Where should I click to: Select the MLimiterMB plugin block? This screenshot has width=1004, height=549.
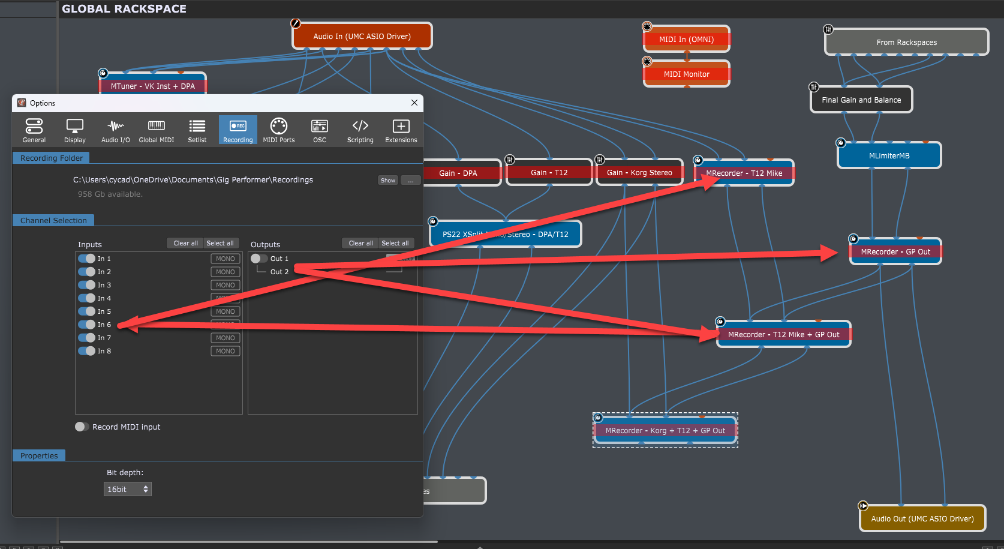coord(889,156)
